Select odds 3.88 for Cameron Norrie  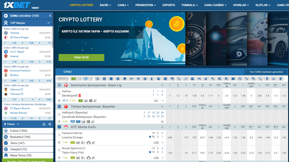[x=170, y=137]
